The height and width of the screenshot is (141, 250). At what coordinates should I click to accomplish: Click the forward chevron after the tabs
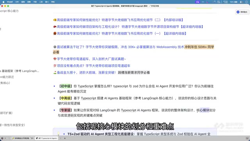tap(61, 138)
